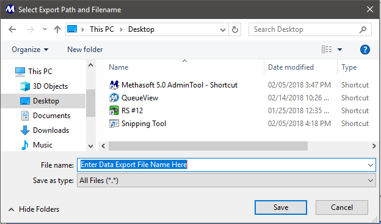Select the RS #12 shortcut

132,111
